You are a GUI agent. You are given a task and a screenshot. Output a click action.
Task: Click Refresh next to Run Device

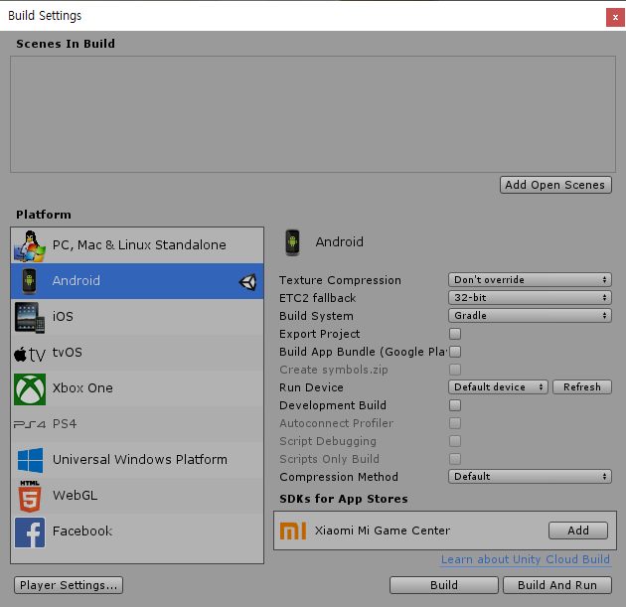[582, 387]
